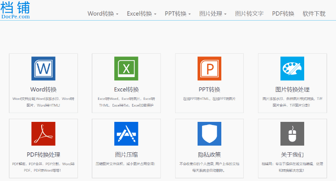
Task: Select the 不会收集你的个人信息 description text
Action: (x=209, y=167)
